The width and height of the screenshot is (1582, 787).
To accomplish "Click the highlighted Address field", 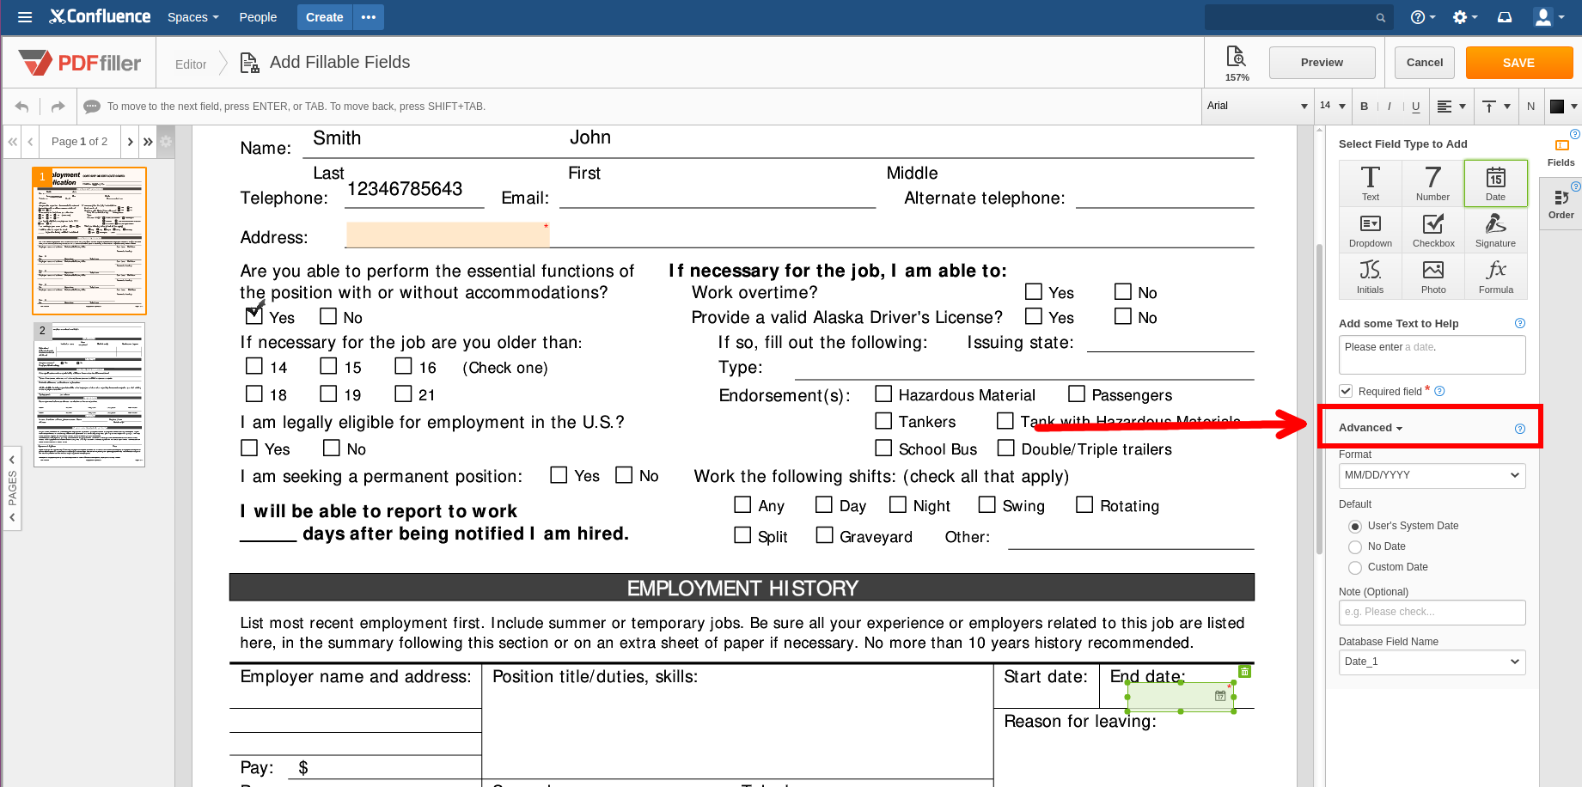I will point(448,235).
